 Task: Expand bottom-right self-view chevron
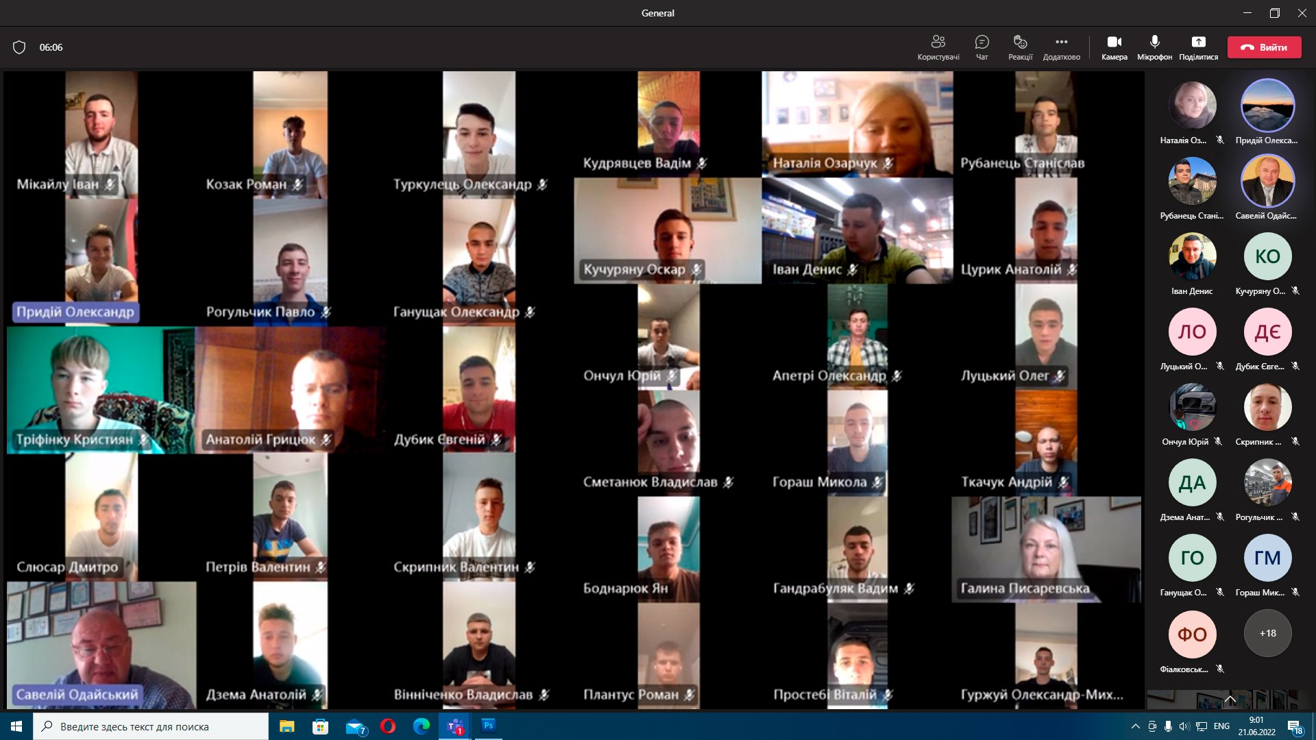click(x=1230, y=700)
